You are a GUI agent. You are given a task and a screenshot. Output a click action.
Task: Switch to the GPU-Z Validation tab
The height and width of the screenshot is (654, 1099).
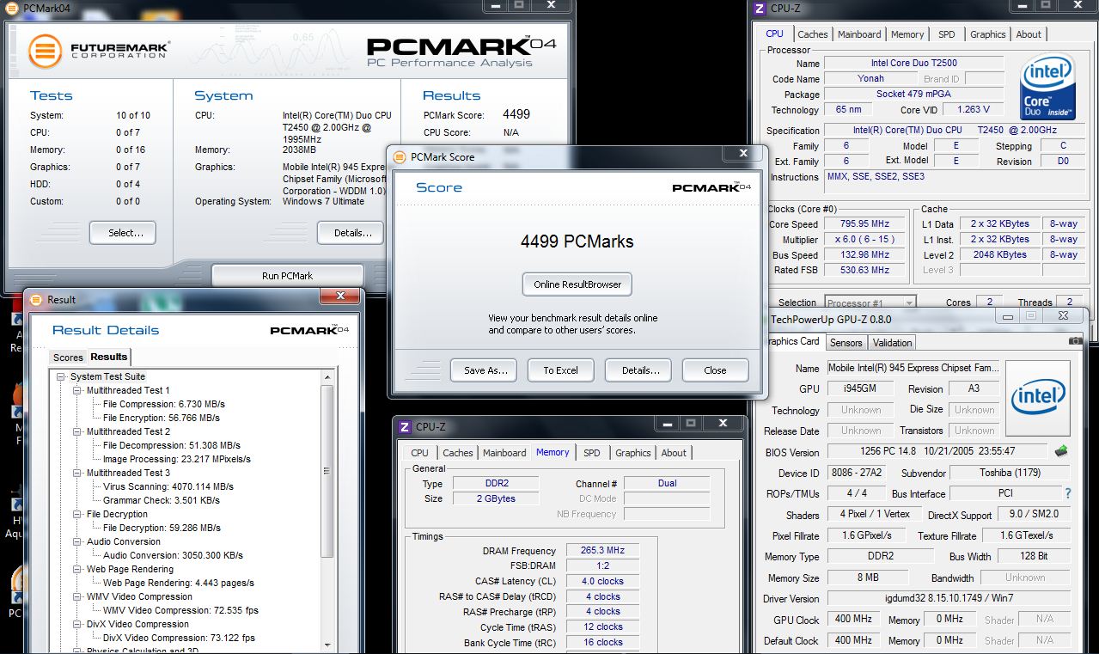(892, 342)
